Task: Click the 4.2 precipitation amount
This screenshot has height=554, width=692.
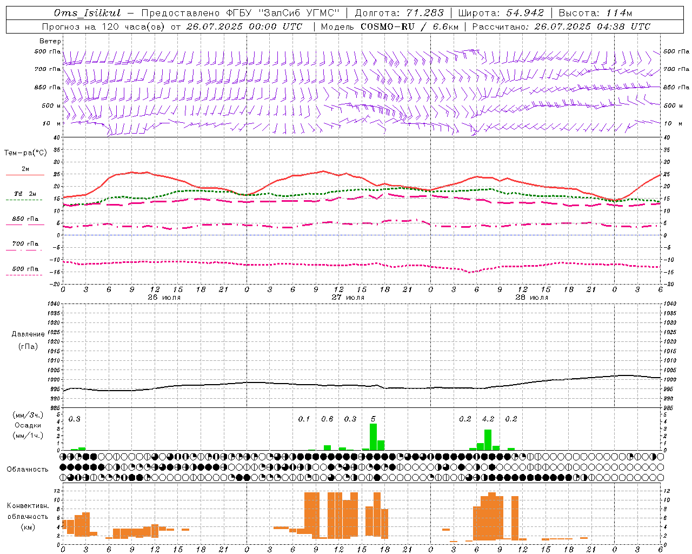Action: coord(488,419)
